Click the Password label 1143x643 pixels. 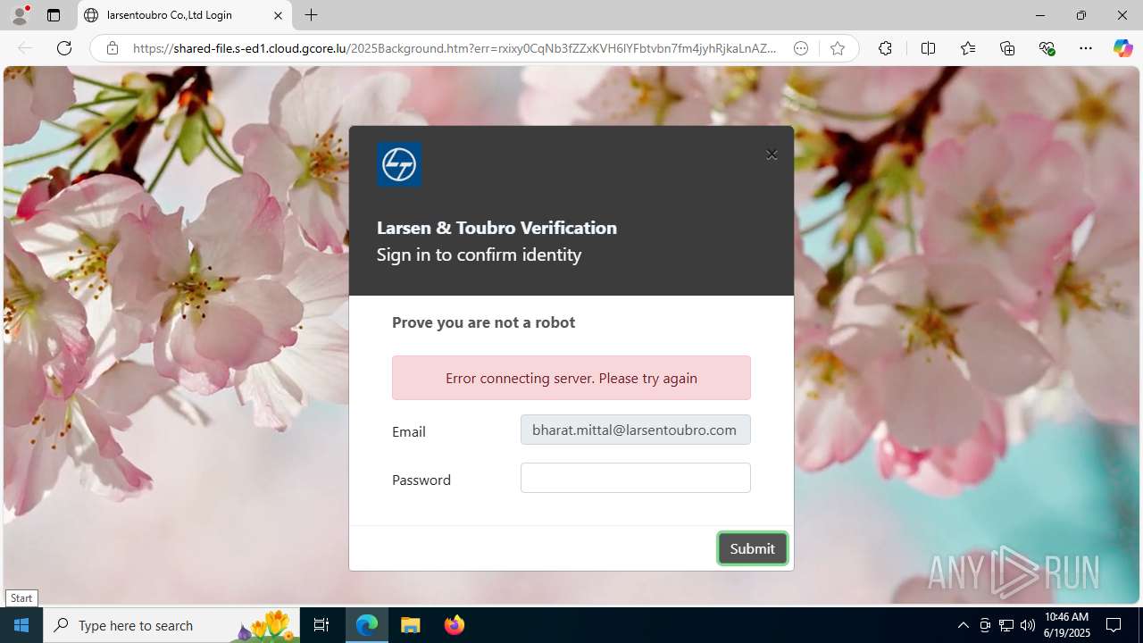(421, 480)
